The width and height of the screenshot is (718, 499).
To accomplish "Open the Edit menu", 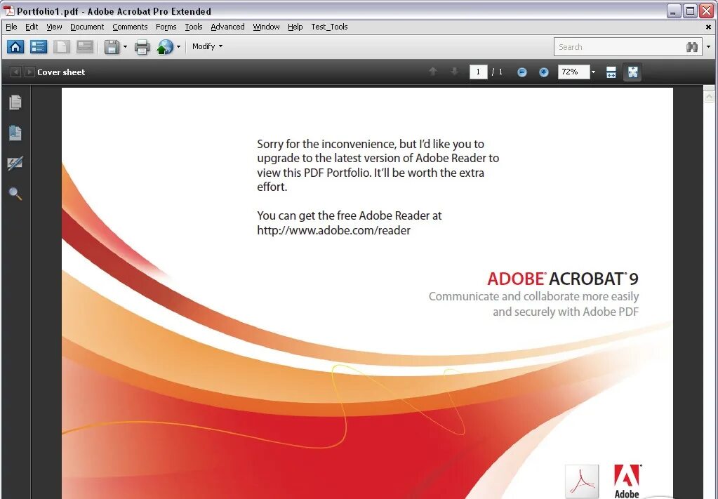I will (x=32, y=27).
